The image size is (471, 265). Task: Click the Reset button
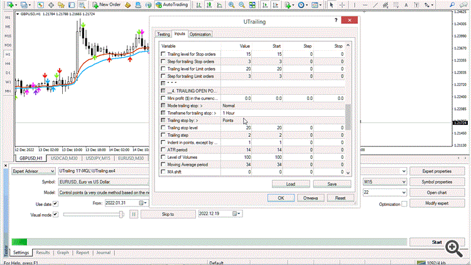pos(340,198)
